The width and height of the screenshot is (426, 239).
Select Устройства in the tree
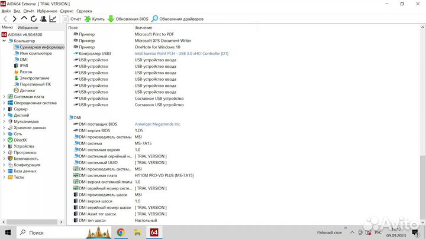click(x=21, y=146)
